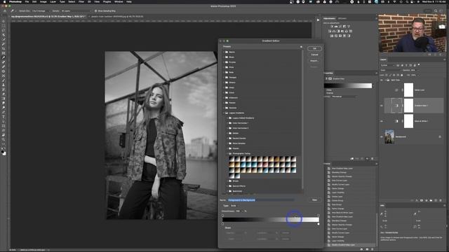Toggle visibility of the layer group

(382, 80)
